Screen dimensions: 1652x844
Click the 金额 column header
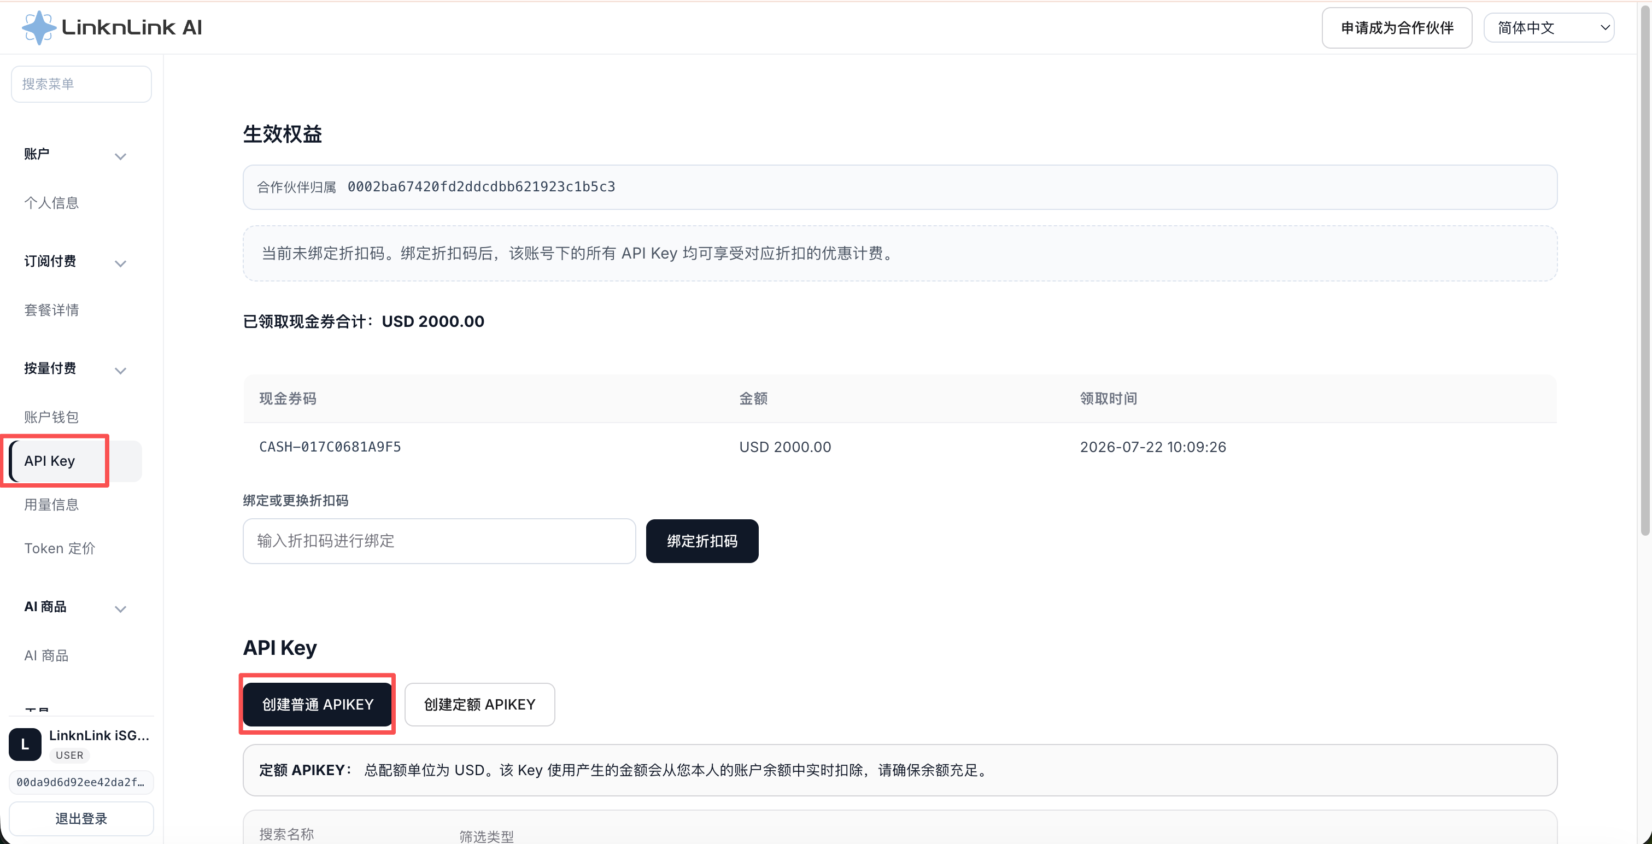point(753,398)
